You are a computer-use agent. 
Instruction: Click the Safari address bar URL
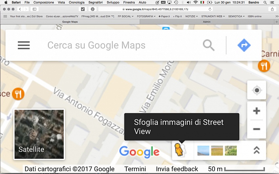tap(155, 9)
